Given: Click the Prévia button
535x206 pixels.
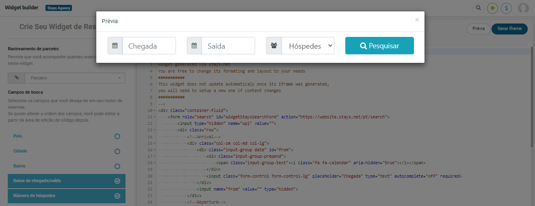Looking at the screenshot, I should click(479, 29).
